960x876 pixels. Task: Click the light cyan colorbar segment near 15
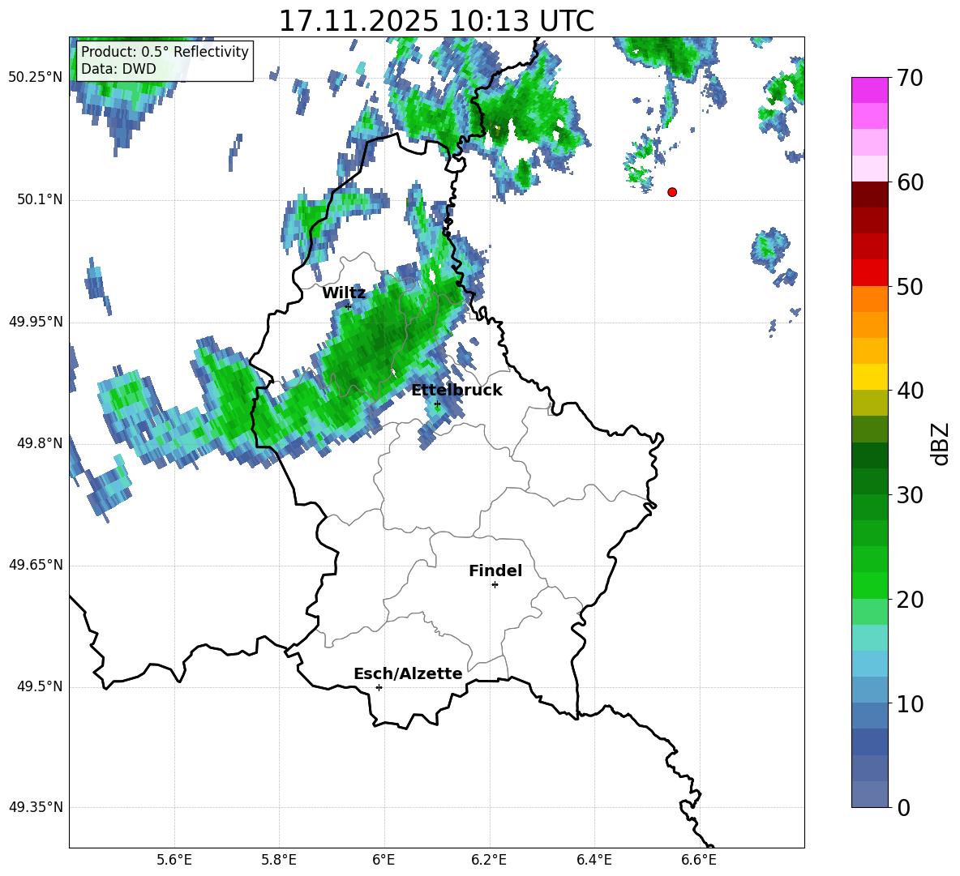(869, 638)
